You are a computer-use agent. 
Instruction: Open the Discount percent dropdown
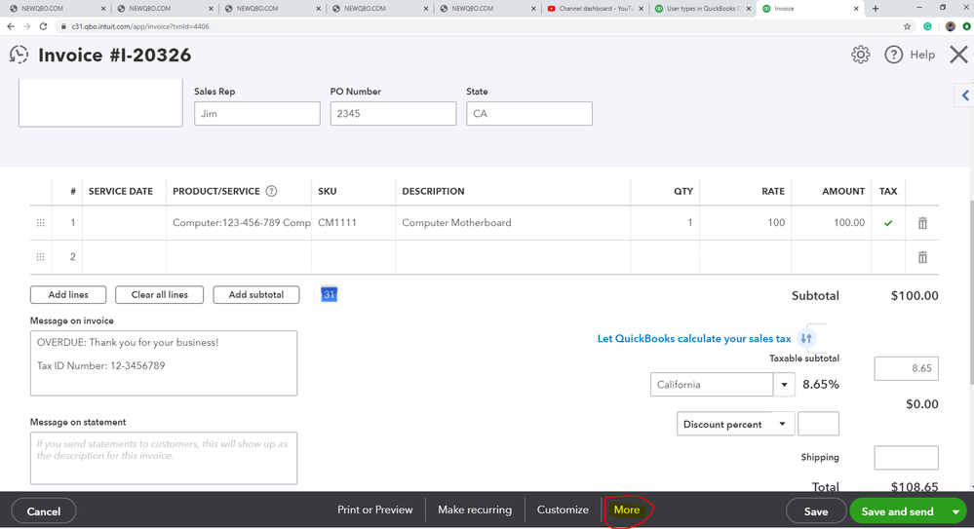point(782,424)
